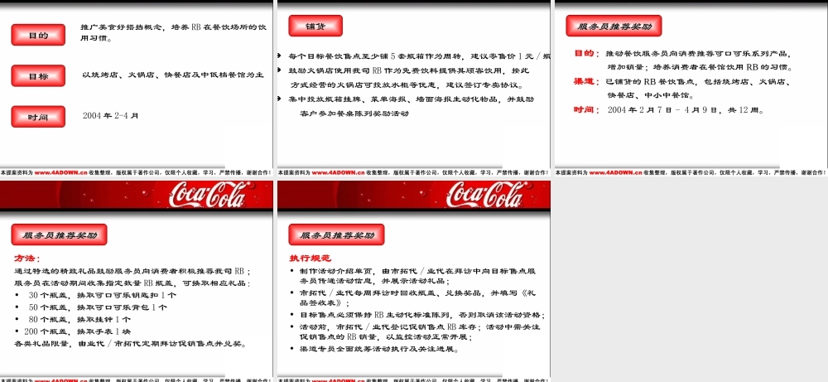This screenshot has height=382, width=828.
Task: Select line starting "推动餐饮服务员向消费"
Action: point(699,54)
